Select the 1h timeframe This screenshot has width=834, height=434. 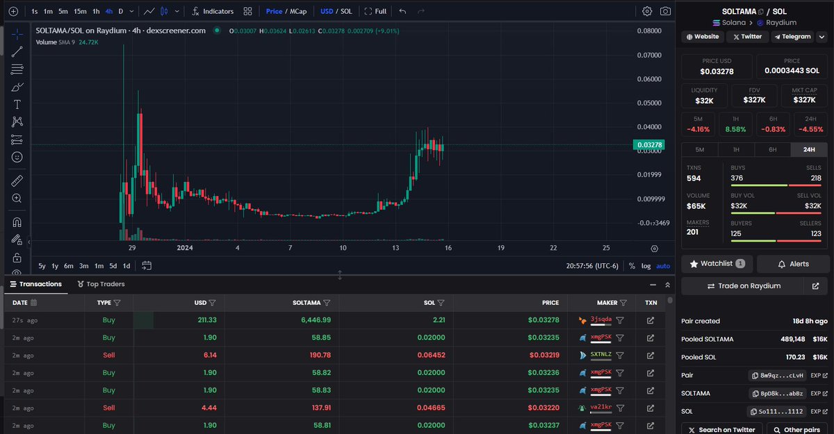tap(97, 11)
